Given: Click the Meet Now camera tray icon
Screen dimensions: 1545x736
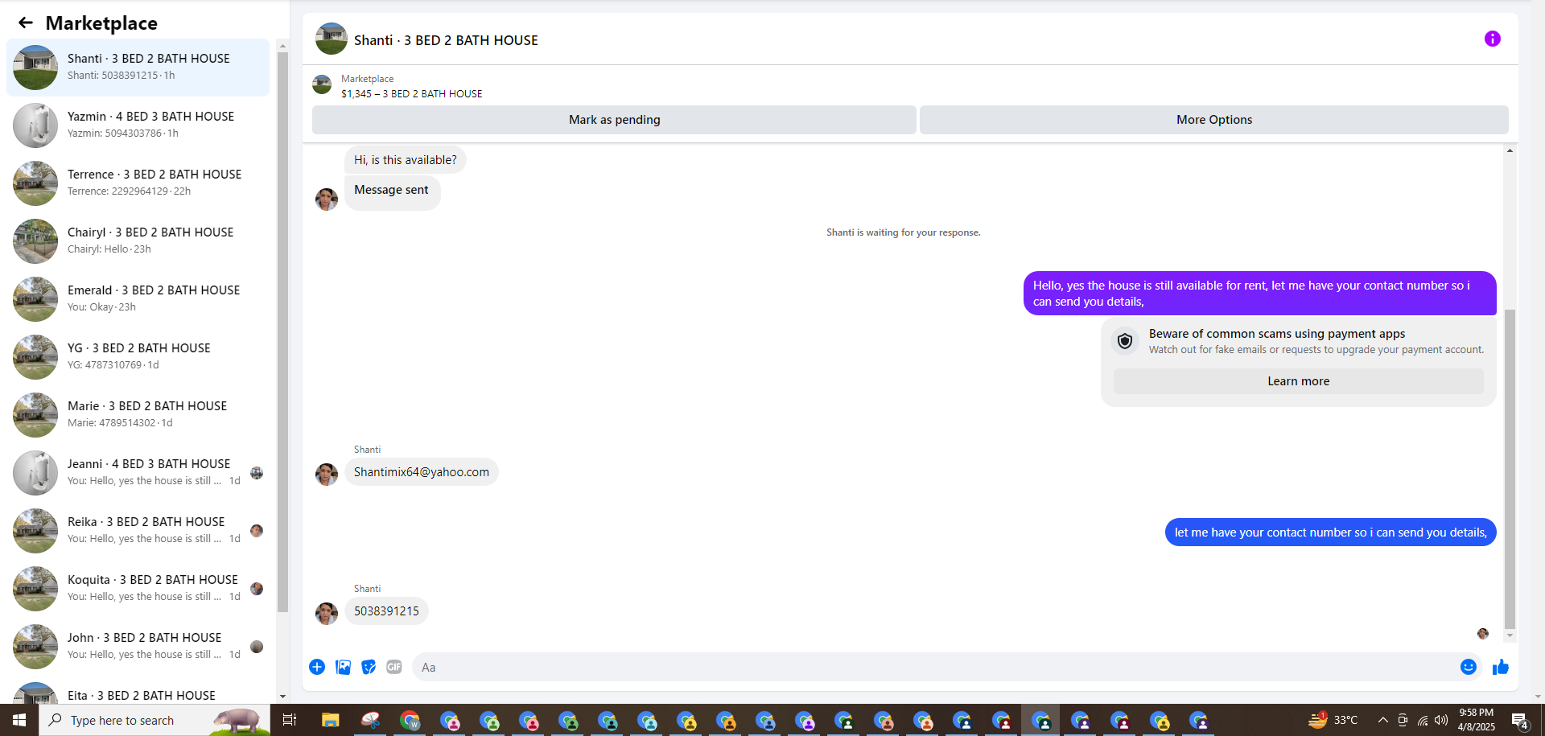Looking at the screenshot, I should pyautogui.click(x=1403, y=720).
